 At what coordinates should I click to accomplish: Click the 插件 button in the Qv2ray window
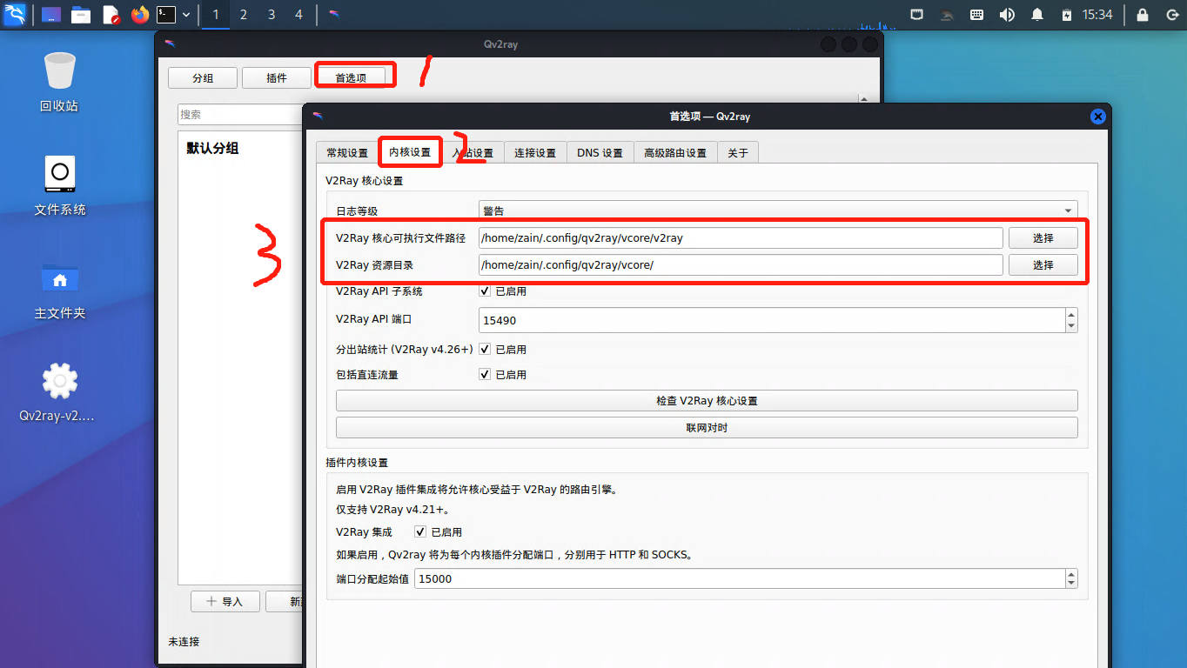tap(277, 77)
